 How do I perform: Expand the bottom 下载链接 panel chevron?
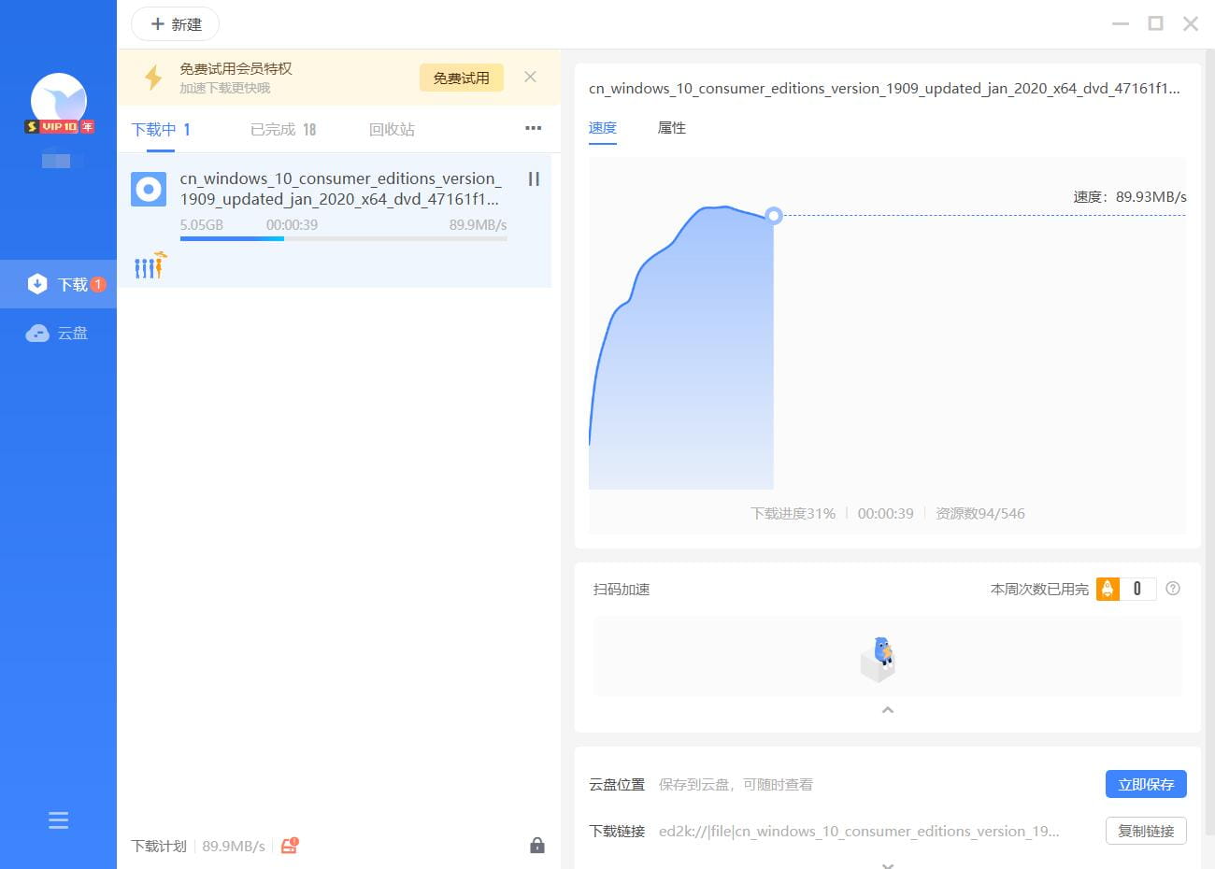tap(887, 864)
